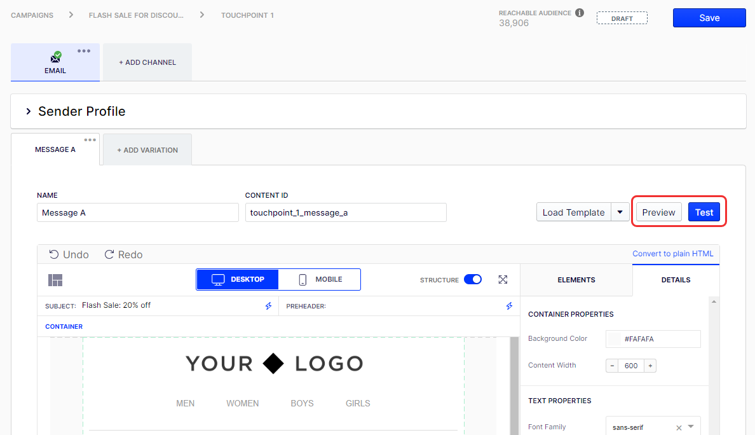755x435 pixels.
Task: Click the preheader personalization lightning icon
Action: 509,306
